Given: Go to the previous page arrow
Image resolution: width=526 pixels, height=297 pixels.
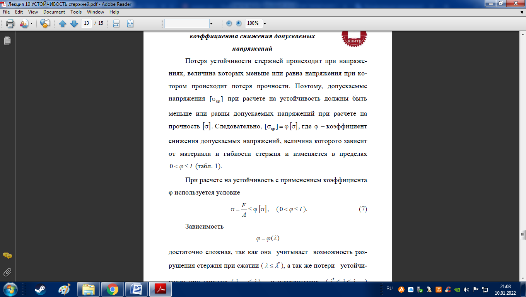Looking at the screenshot, I should point(63,24).
